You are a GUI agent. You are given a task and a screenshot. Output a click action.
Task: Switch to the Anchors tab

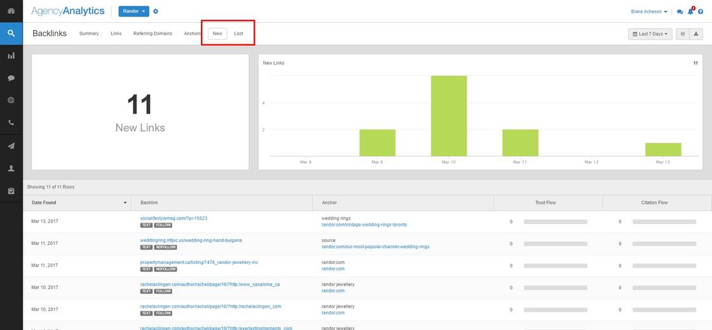click(193, 34)
